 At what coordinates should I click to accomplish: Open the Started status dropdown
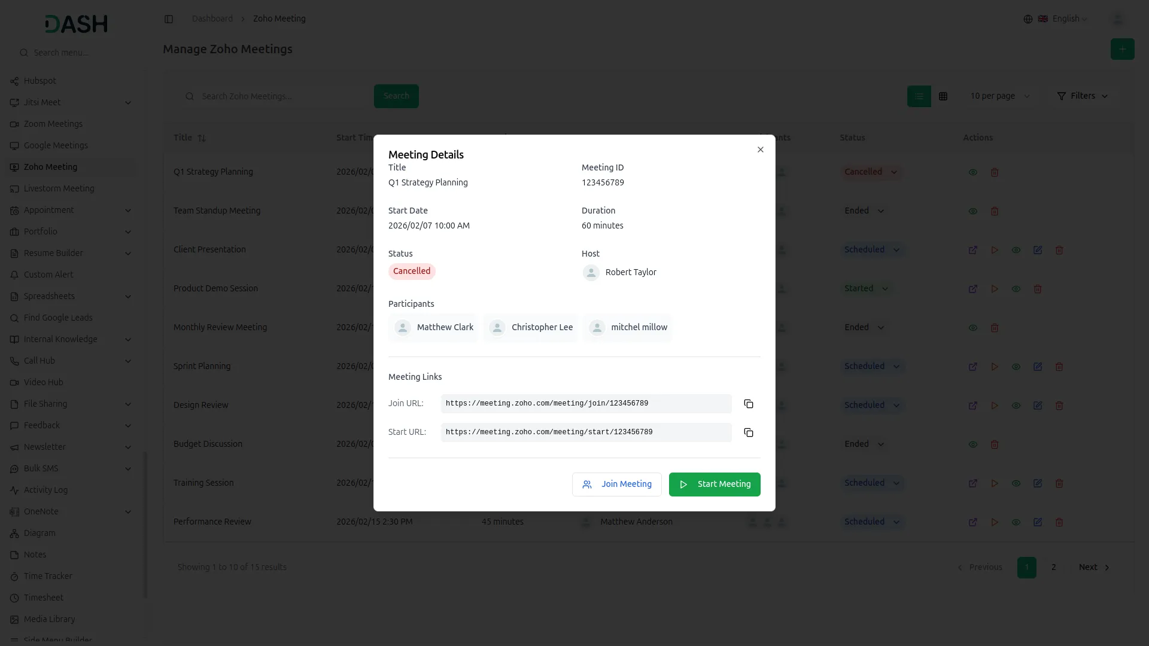(867, 289)
